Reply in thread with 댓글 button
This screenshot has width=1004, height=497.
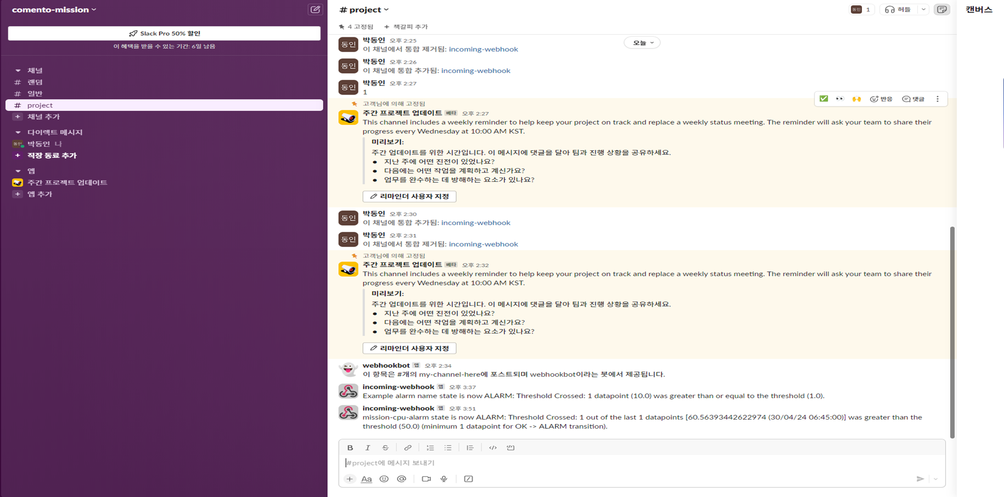point(913,99)
